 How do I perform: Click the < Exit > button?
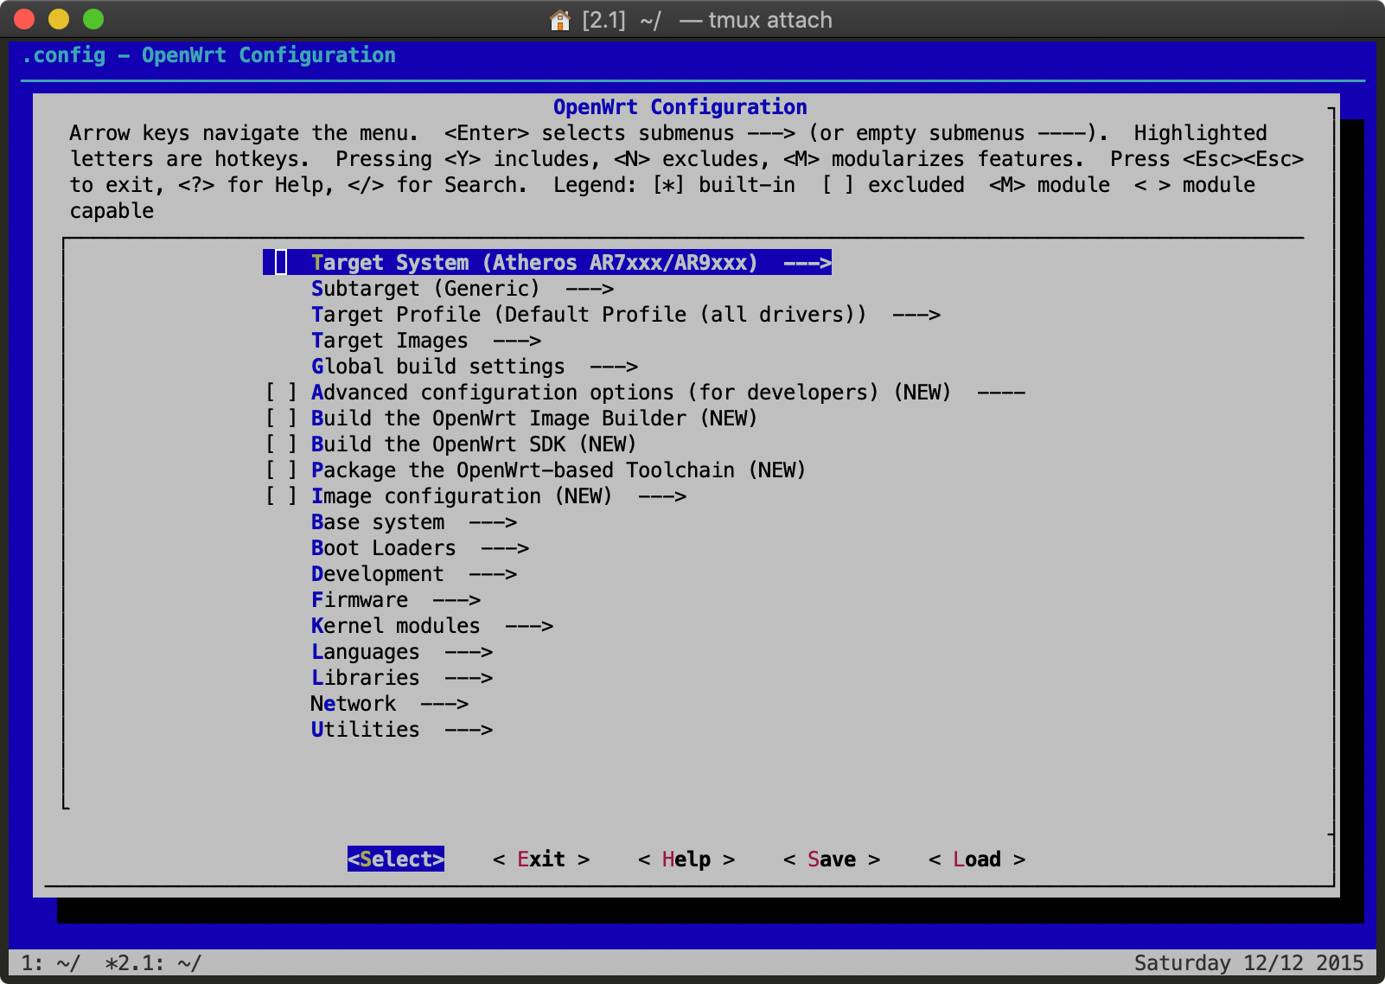click(x=541, y=859)
